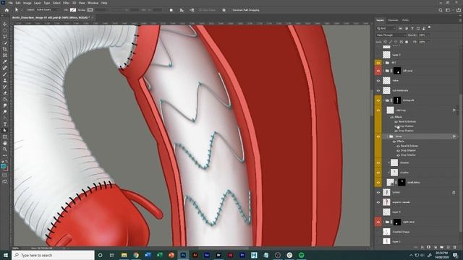Image resolution: width=463 pixels, height=260 pixels.
Task: Select the Path Selection arrow tool
Action: click(5, 130)
